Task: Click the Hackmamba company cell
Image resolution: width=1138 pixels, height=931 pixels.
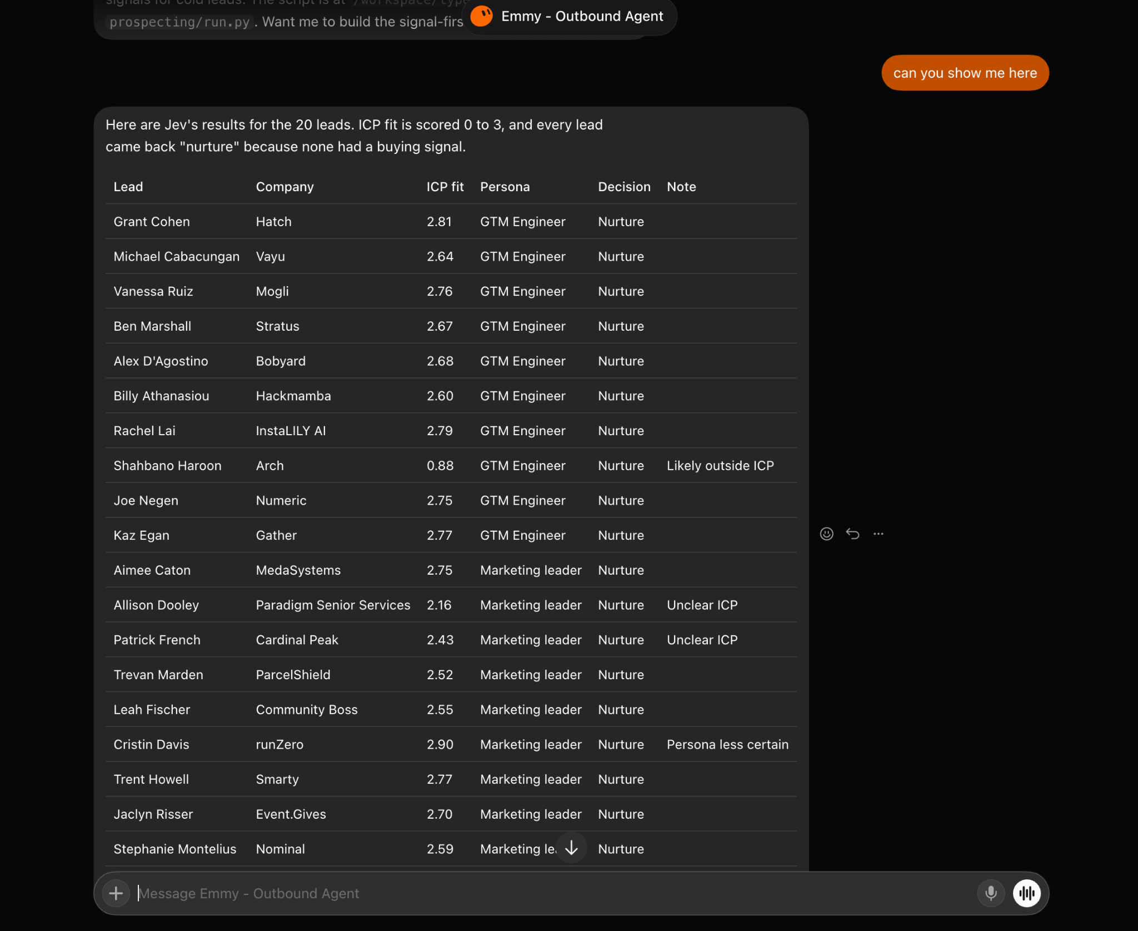Action: click(x=293, y=396)
